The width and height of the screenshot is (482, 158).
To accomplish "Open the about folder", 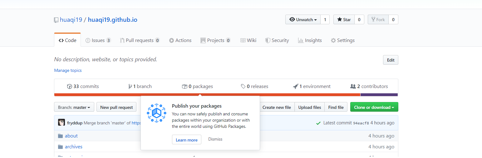I will (x=71, y=136).
